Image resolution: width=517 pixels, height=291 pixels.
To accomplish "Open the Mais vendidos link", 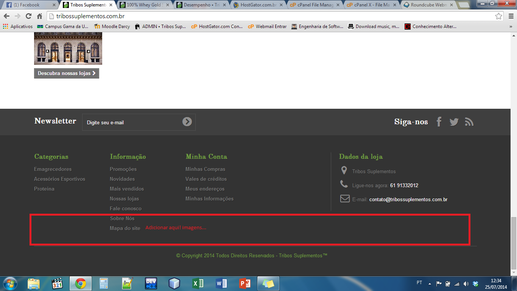I will pyautogui.click(x=127, y=189).
